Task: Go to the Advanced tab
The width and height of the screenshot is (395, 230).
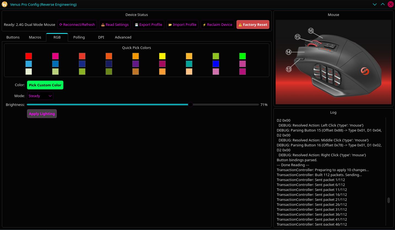Action: (x=123, y=37)
